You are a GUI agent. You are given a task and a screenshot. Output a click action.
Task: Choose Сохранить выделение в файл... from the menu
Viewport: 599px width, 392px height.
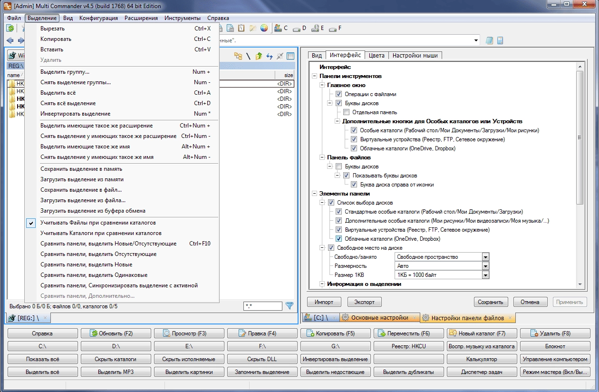pos(122,190)
